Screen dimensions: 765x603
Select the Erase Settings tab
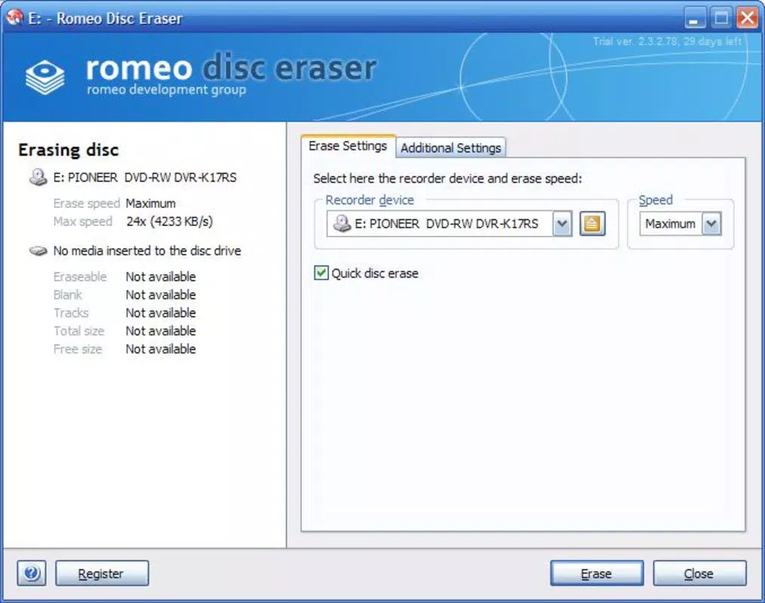tap(348, 145)
